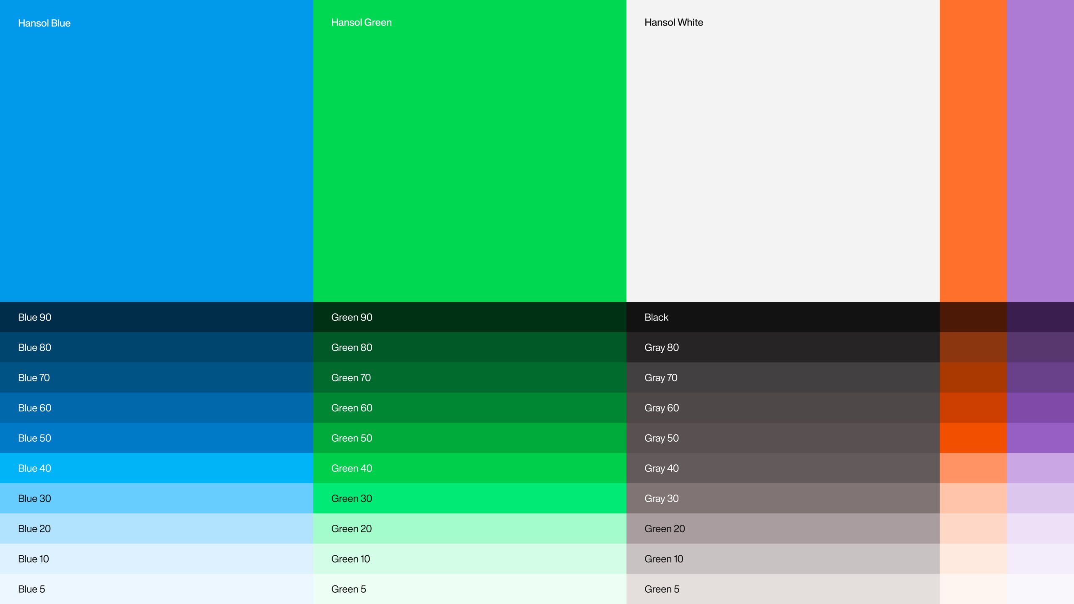Viewport: 1074px width, 604px height.
Task: Select the Blue 90 color row
Action: click(x=156, y=317)
